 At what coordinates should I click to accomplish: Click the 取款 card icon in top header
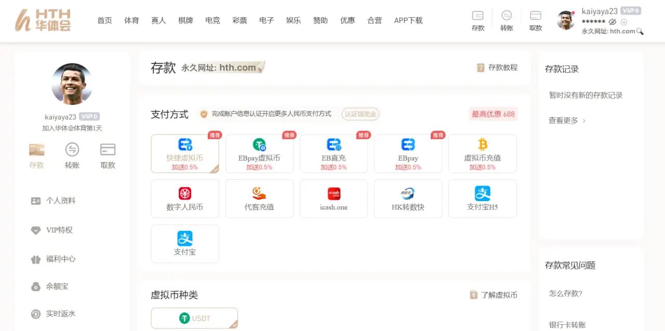click(x=536, y=16)
